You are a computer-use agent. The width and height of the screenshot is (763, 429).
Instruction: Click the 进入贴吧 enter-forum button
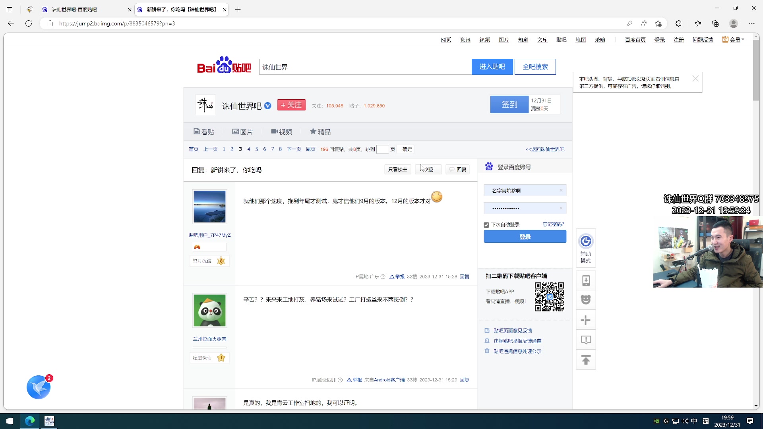tap(492, 66)
